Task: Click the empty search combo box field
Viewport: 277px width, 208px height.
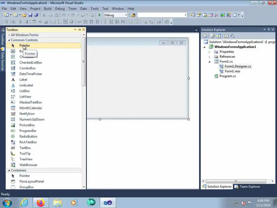Action: tap(161, 15)
